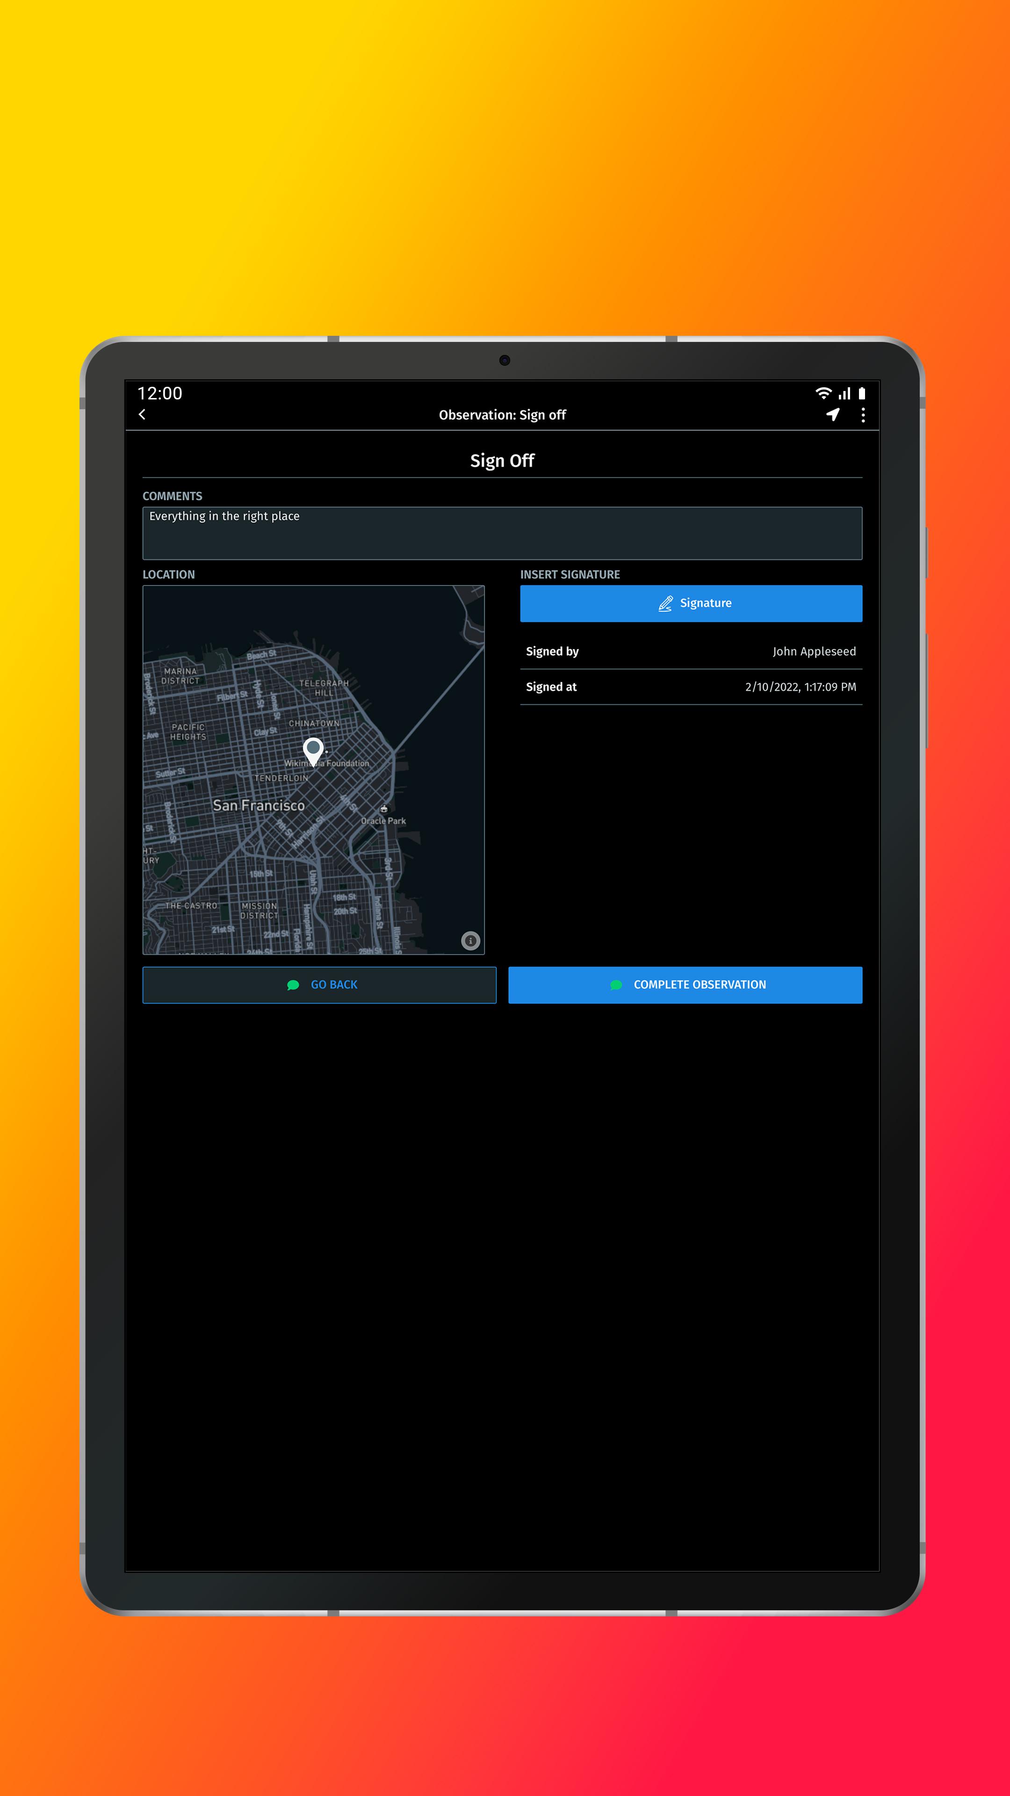Click COMPLETE OBSERVATION button
The image size is (1010, 1796).
(x=685, y=985)
